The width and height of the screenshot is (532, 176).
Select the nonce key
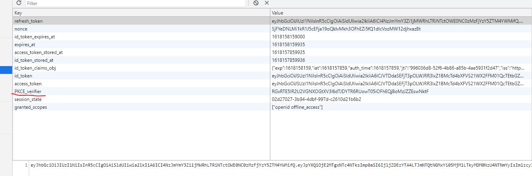[x=21, y=29]
